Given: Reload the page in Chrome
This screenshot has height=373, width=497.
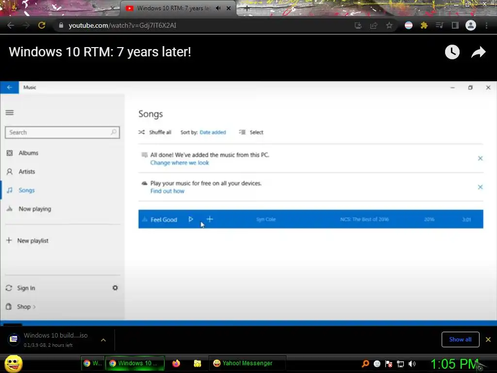Looking at the screenshot, I should click(42, 25).
